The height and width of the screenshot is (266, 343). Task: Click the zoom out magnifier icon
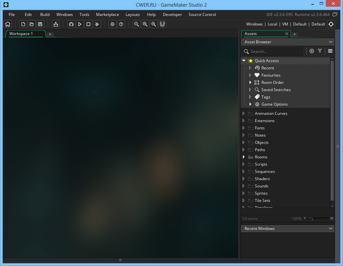pos(137,24)
